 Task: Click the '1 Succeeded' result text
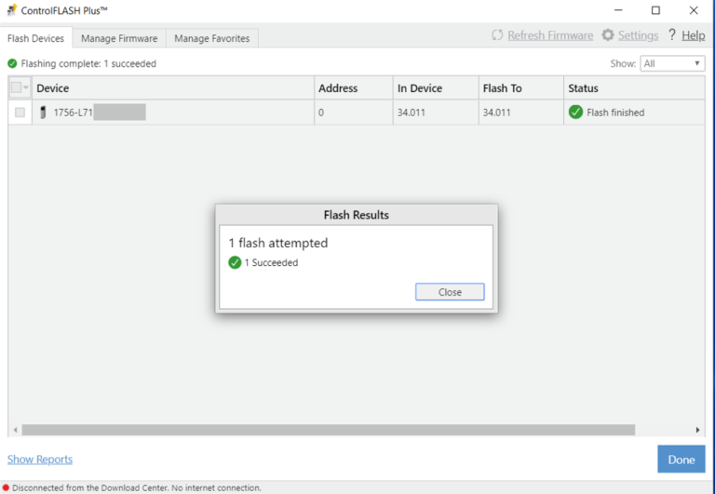pos(271,262)
